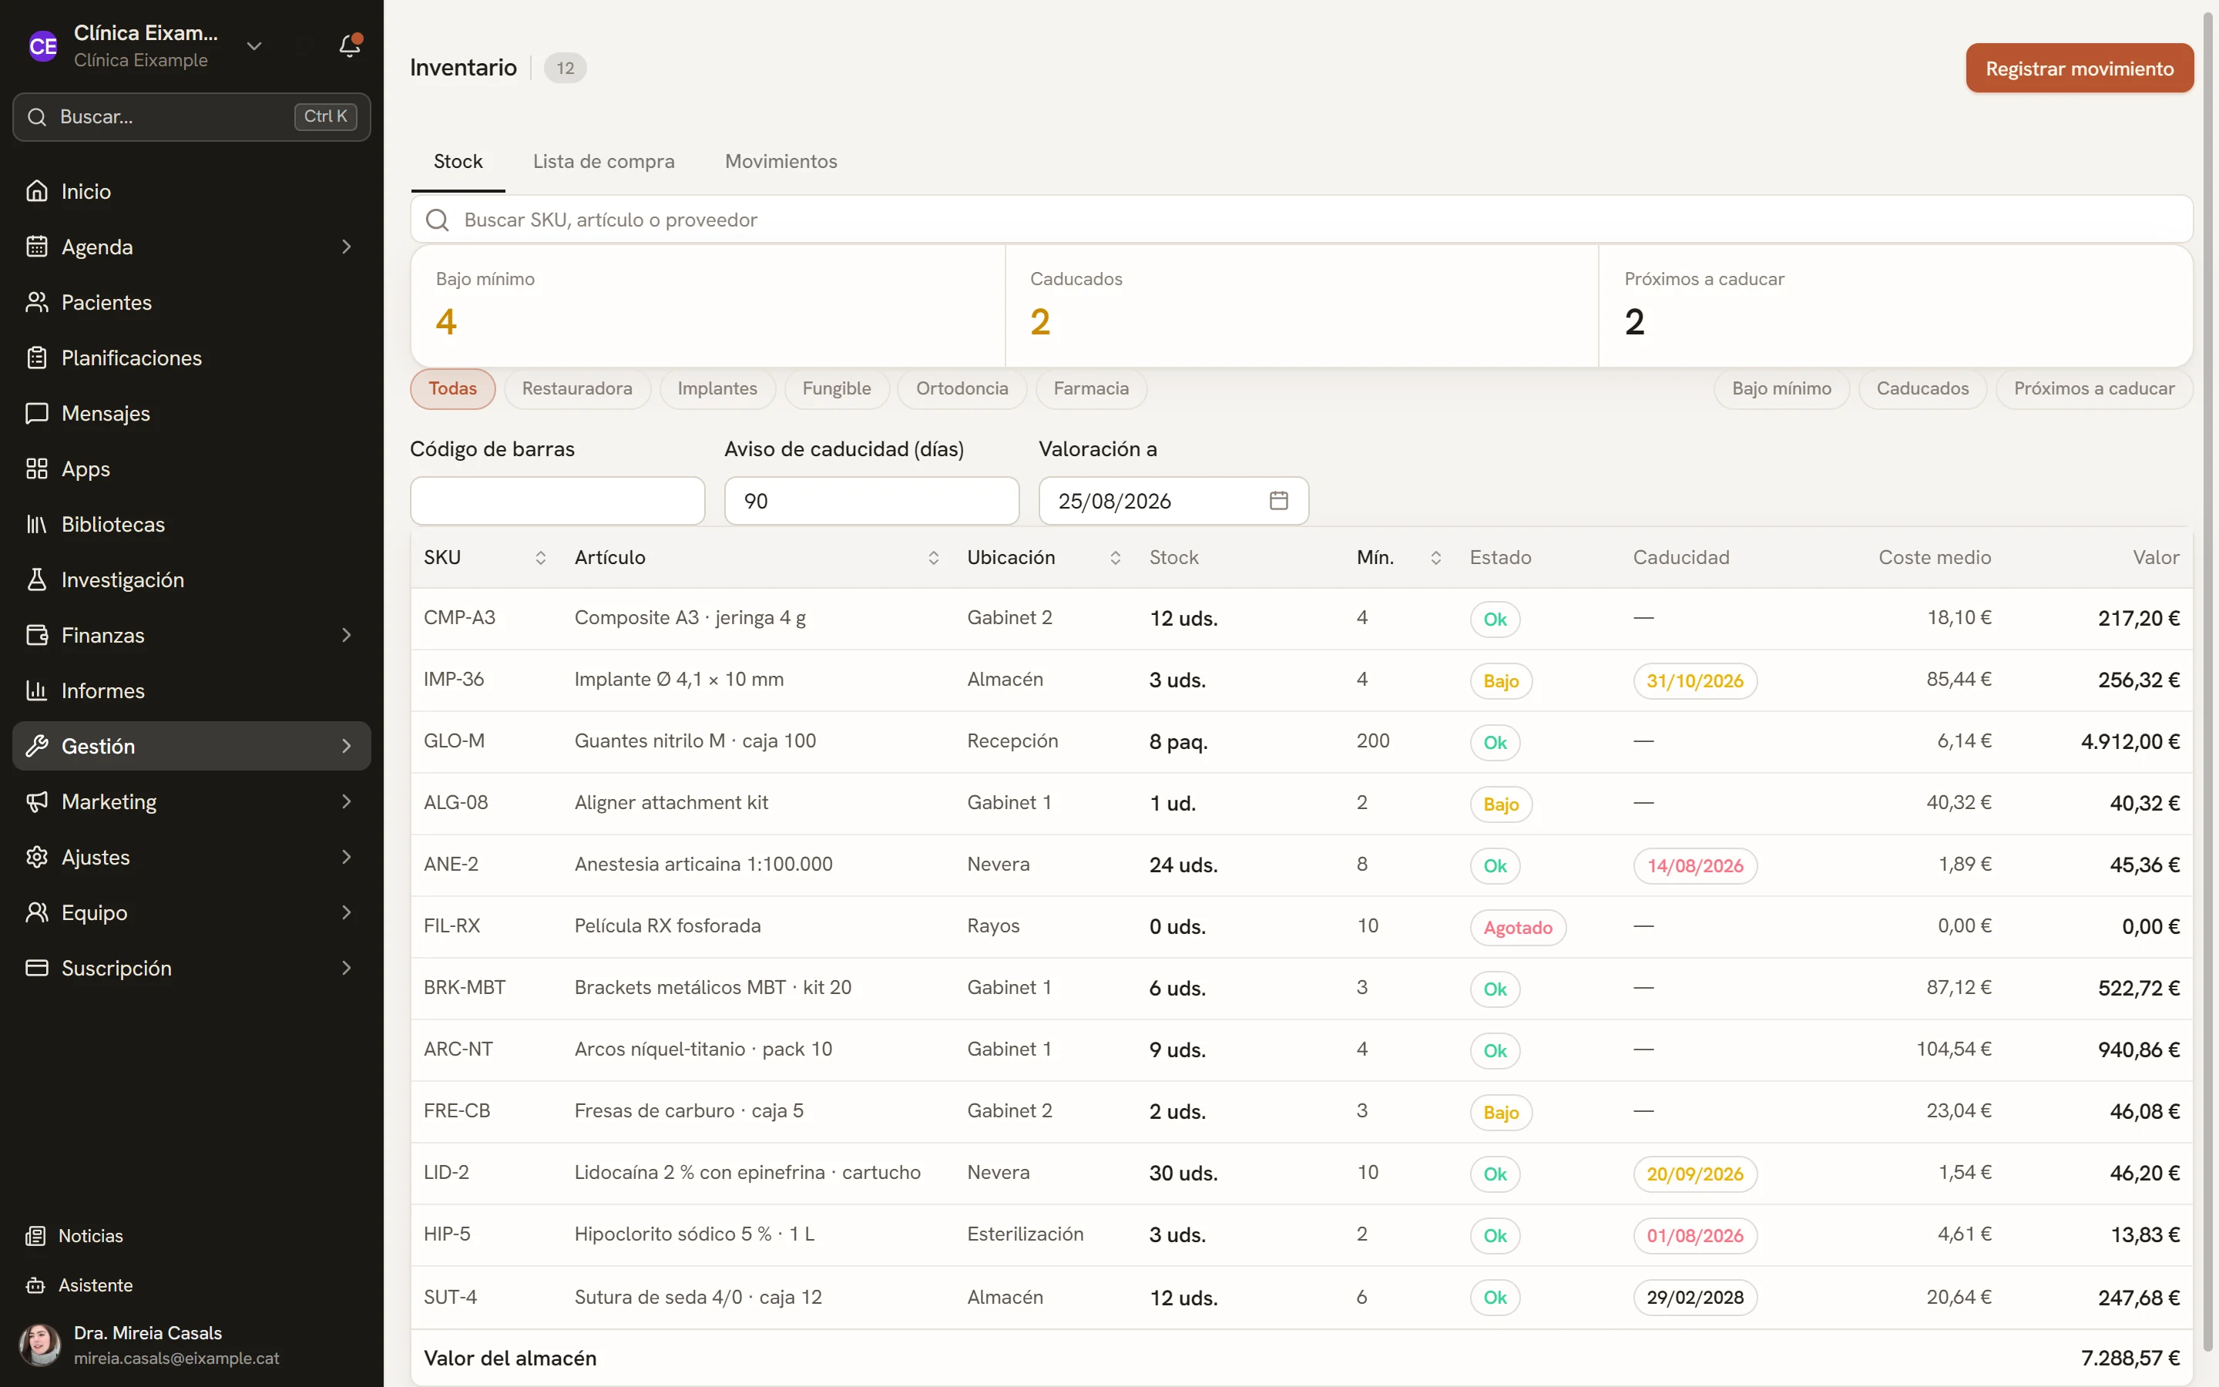Open the notifications bell icon
Viewport: 2219px width, 1387px height.
pyautogui.click(x=349, y=45)
